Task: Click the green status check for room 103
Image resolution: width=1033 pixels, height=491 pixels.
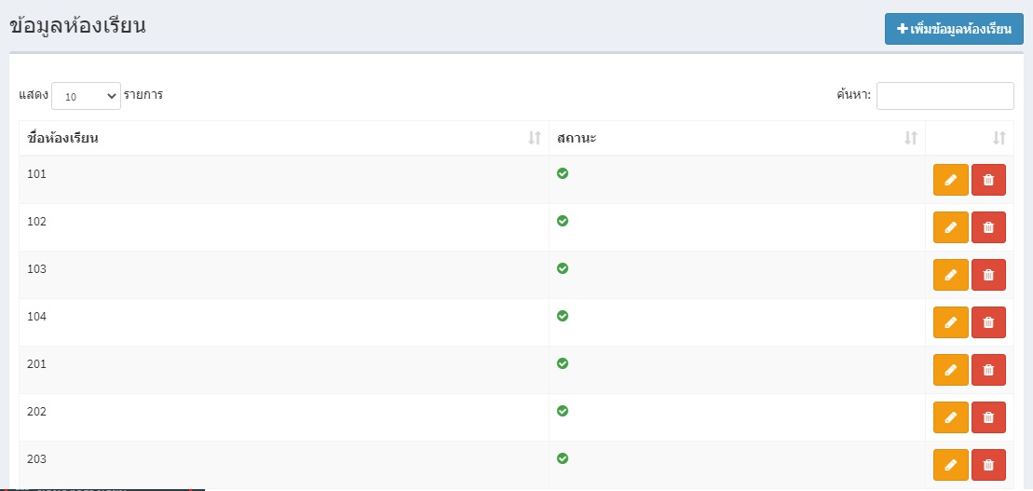Action: tap(563, 268)
